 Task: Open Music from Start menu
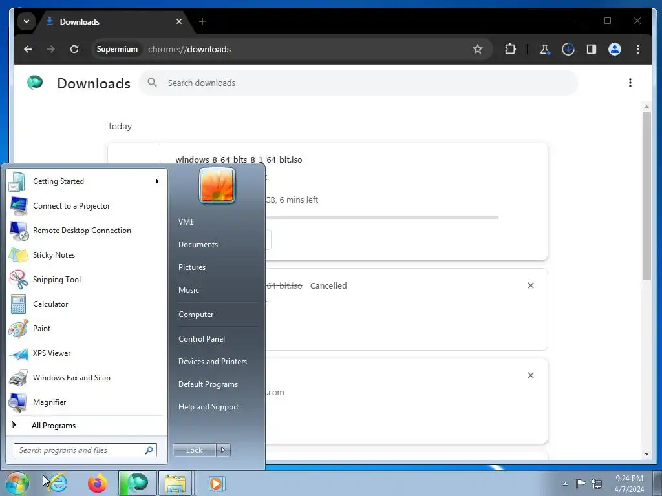click(x=188, y=290)
